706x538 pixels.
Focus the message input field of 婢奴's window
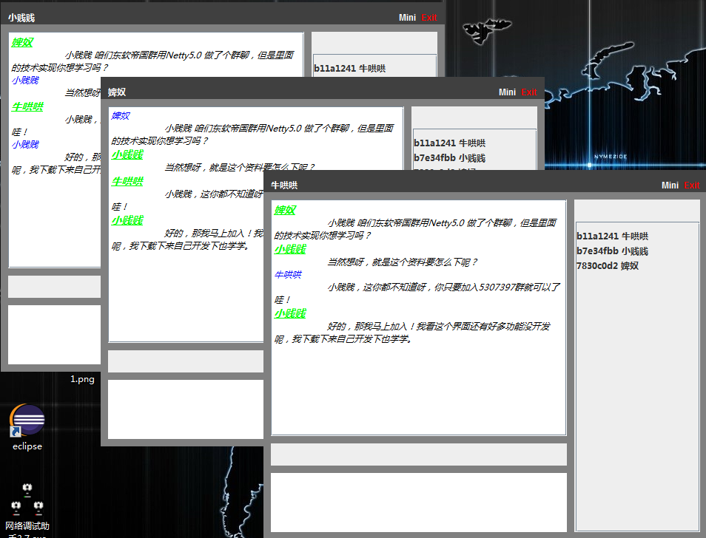pos(185,409)
